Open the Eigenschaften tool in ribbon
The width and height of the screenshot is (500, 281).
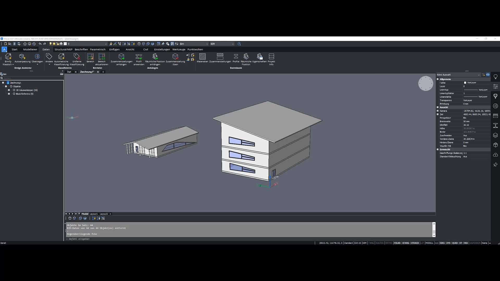pos(259,58)
